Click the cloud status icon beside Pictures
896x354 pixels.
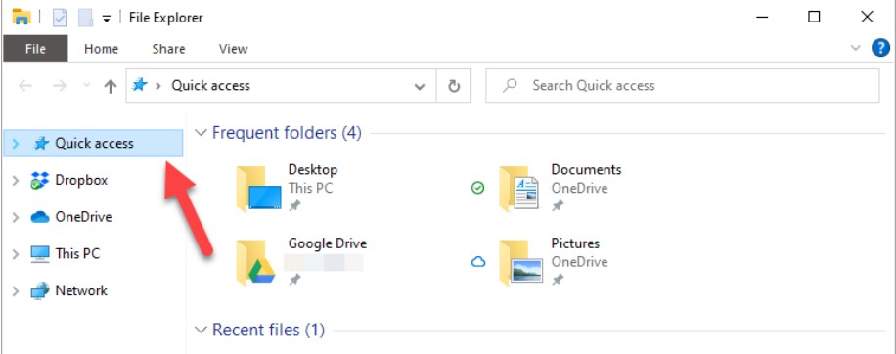pos(477,261)
